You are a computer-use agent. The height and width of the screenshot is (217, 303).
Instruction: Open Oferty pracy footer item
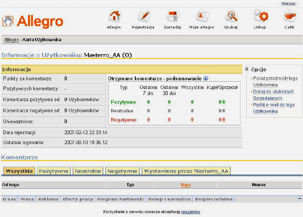[x=78, y=199]
